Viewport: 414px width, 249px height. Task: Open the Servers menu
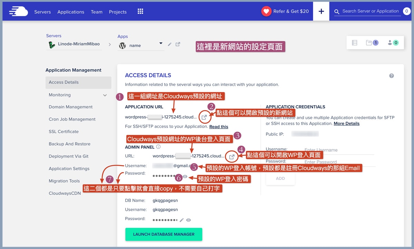pos(42,12)
